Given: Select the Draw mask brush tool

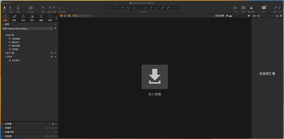Looking at the screenshot, I should pos(145,8).
